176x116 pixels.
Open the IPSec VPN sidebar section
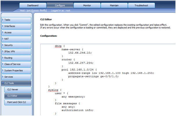[16, 51]
